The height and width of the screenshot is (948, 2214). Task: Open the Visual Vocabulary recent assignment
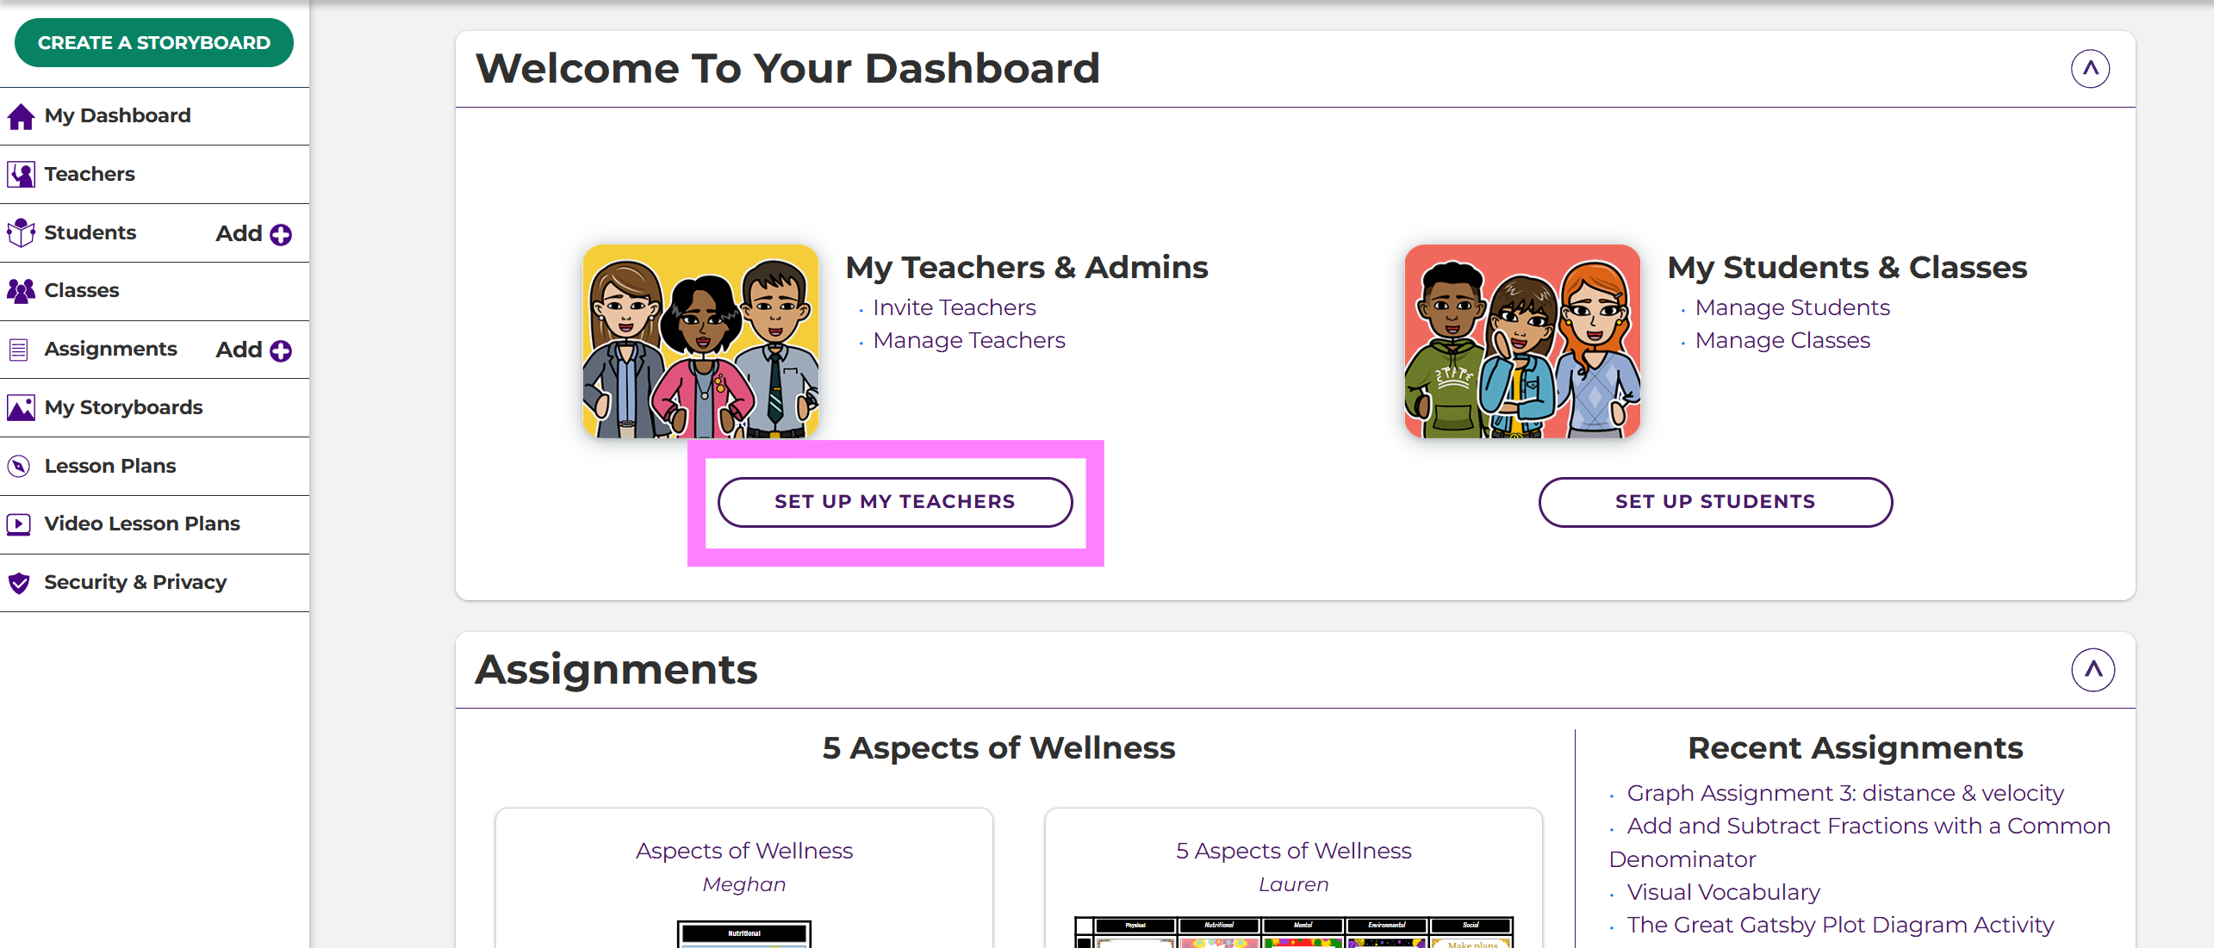click(x=1723, y=892)
